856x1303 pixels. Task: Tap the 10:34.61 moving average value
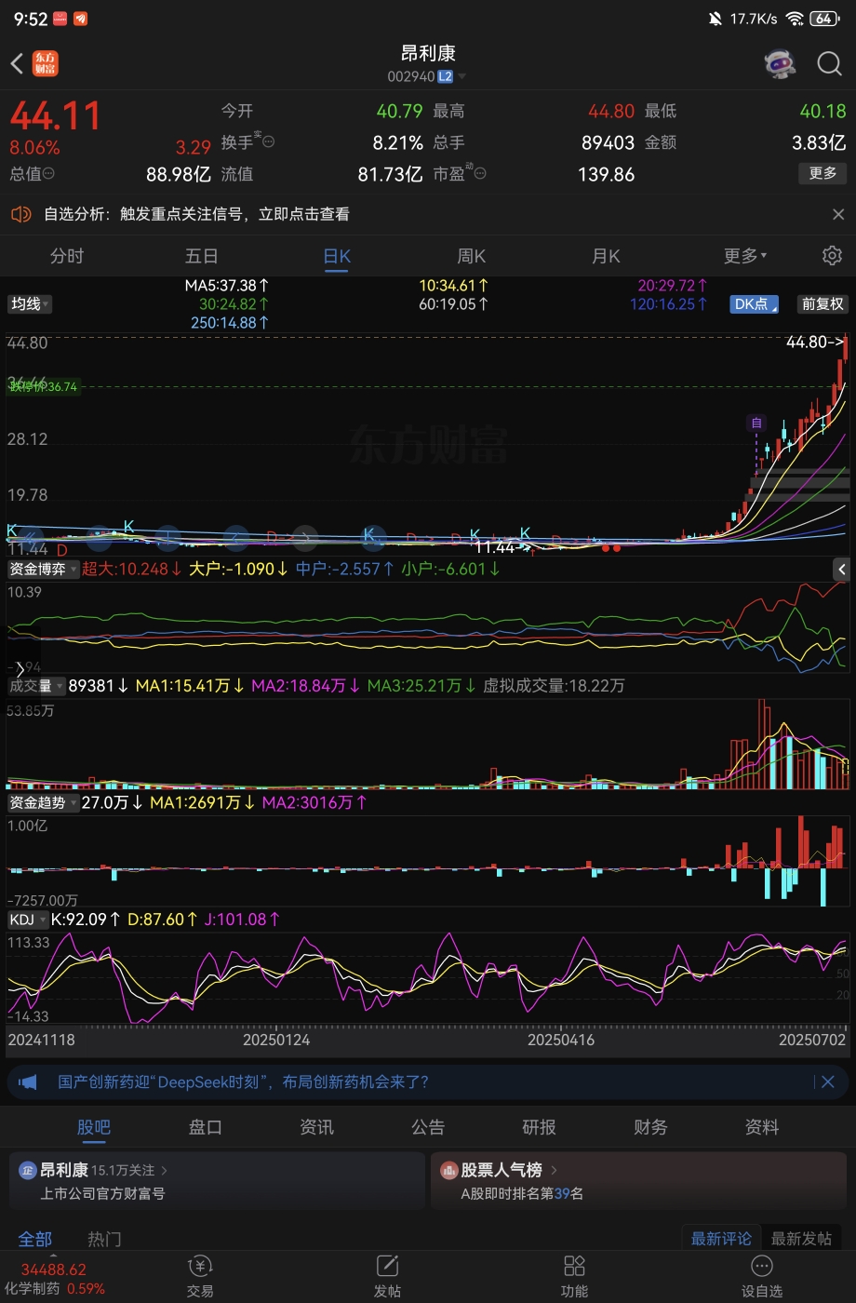(x=453, y=285)
